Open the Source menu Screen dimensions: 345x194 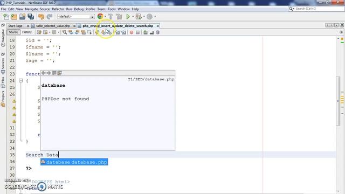tap(45, 9)
